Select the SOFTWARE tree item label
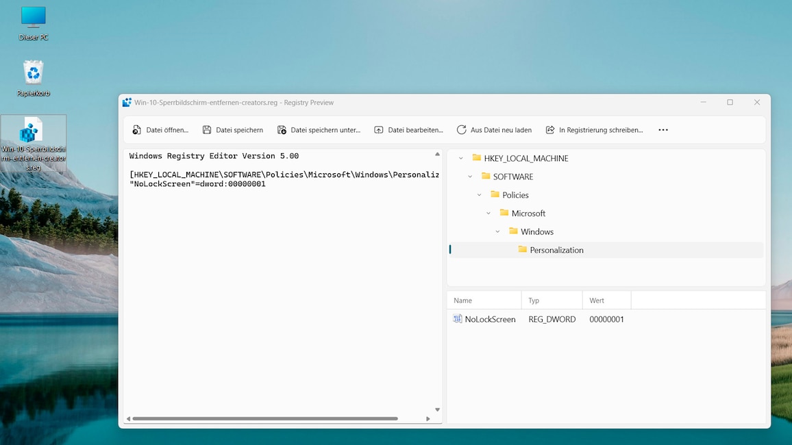The image size is (792, 445). [513, 177]
